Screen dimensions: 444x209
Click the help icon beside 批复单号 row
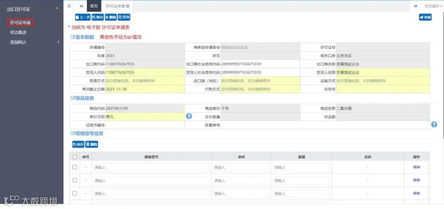pyautogui.click(x=434, y=124)
